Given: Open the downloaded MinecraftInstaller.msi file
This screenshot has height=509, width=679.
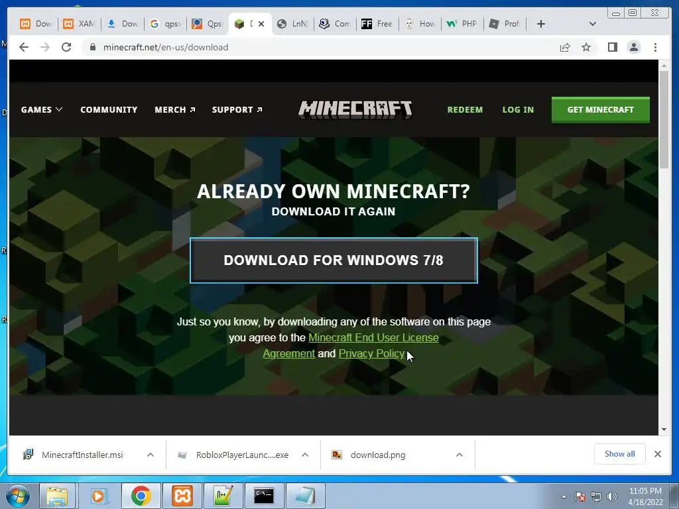Looking at the screenshot, I should click(x=82, y=455).
